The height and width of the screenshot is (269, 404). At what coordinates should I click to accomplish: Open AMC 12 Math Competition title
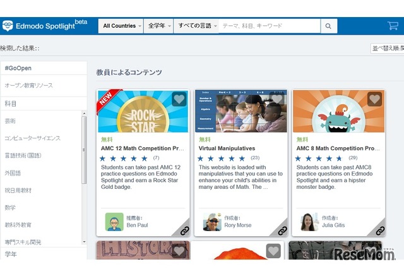pyautogui.click(x=143, y=148)
